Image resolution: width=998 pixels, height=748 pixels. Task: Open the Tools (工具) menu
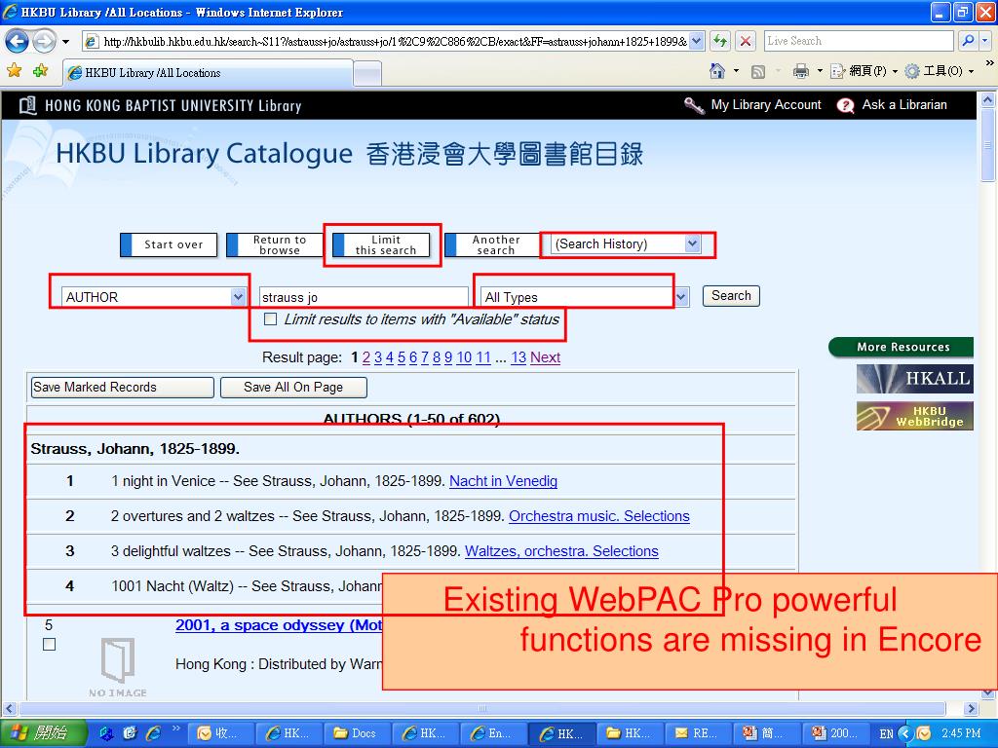point(939,71)
